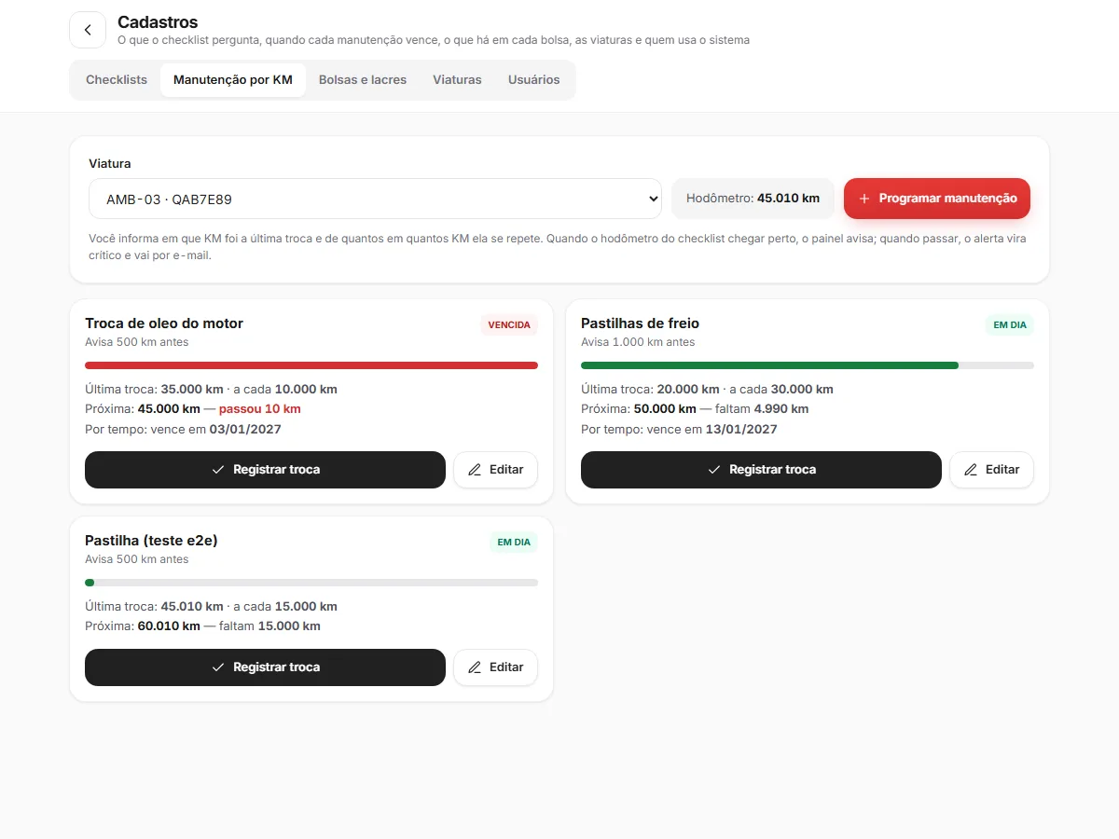
Task: Click the checkmark icon on Pastilha (teste e2e) card
Action: (218, 667)
